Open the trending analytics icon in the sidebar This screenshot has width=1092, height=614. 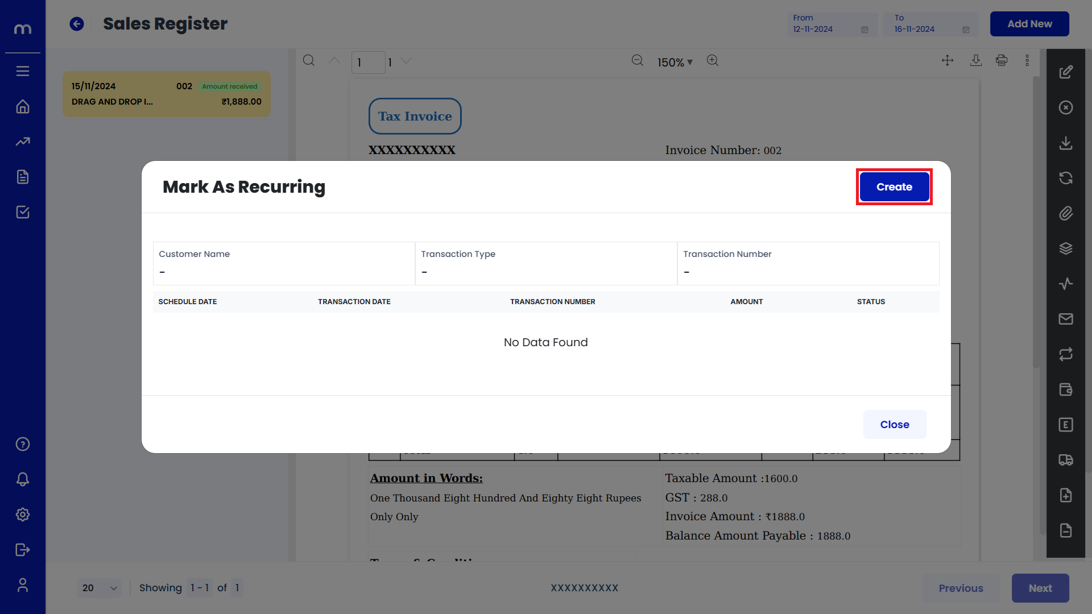(x=23, y=142)
